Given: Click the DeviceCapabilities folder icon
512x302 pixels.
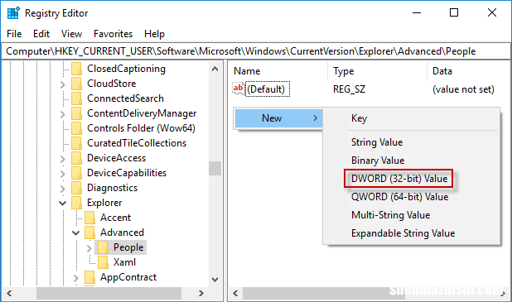Looking at the screenshot, I should [77, 173].
